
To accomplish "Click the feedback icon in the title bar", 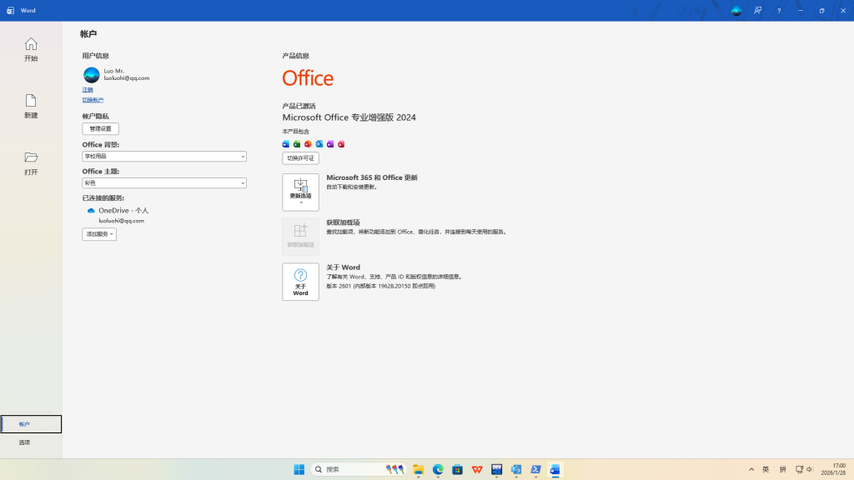I will 758,11.
